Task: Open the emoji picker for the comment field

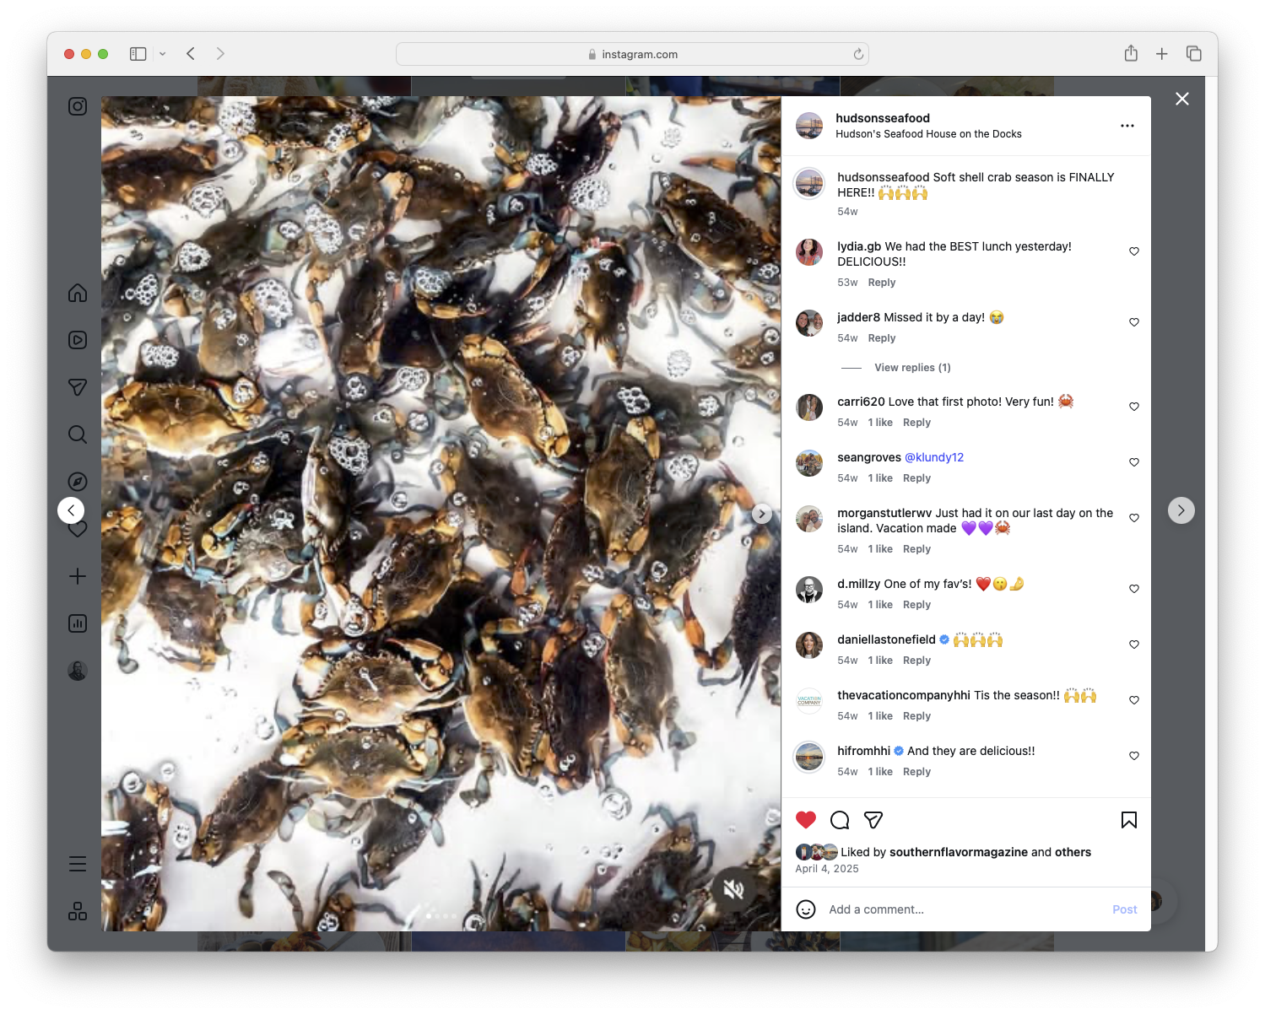Action: click(x=807, y=909)
